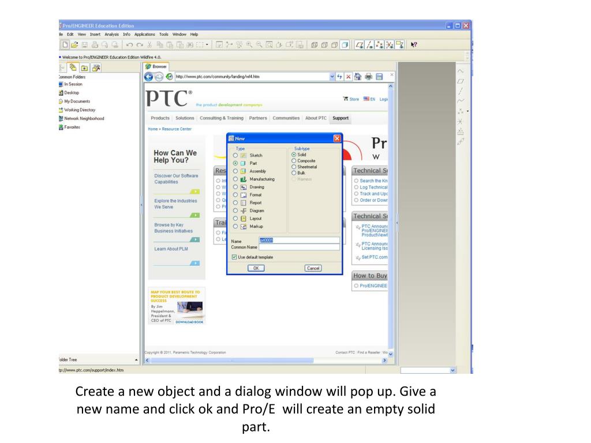
Task: Click the Cut scissors toolbar icon
Action: (149, 45)
